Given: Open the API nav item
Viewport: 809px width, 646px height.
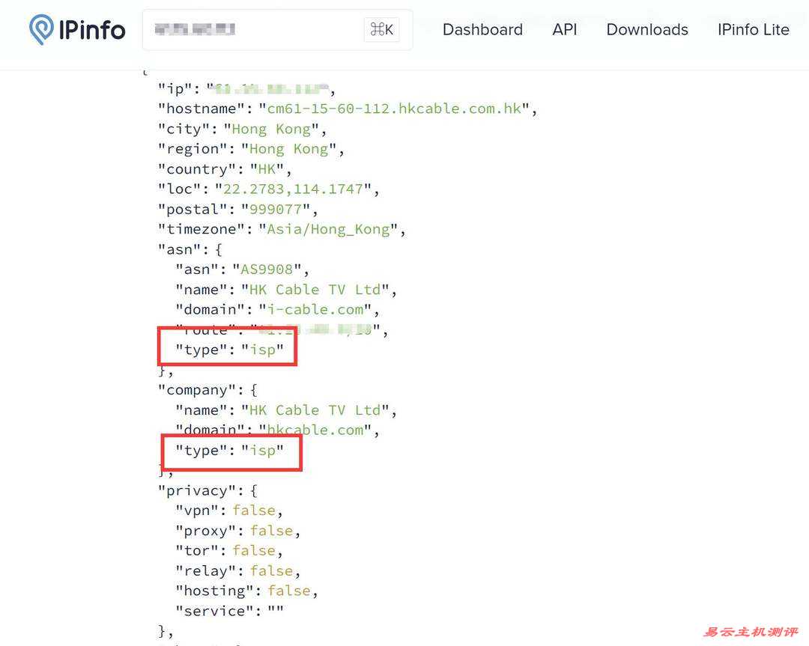Looking at the screenshot, I should (x=564, y=30).
